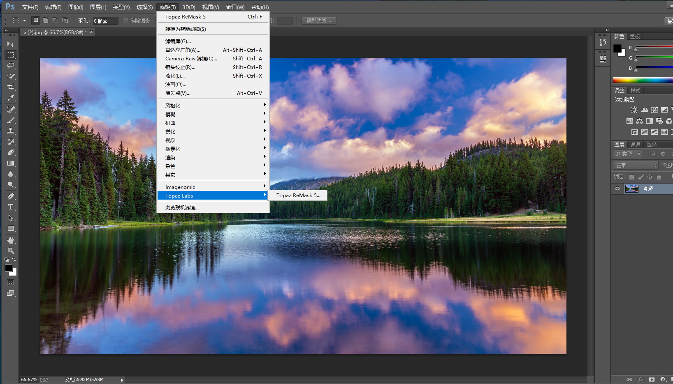Toggle Quick Mask mode
Image resolution: width=673 pixels, height=384 pixels.
click(x=11, y=283)
